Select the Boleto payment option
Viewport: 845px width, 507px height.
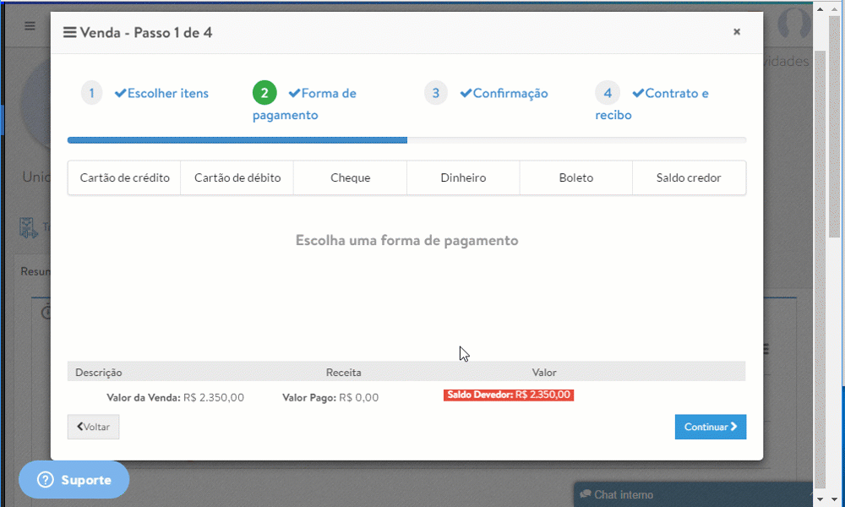point(575,177)
